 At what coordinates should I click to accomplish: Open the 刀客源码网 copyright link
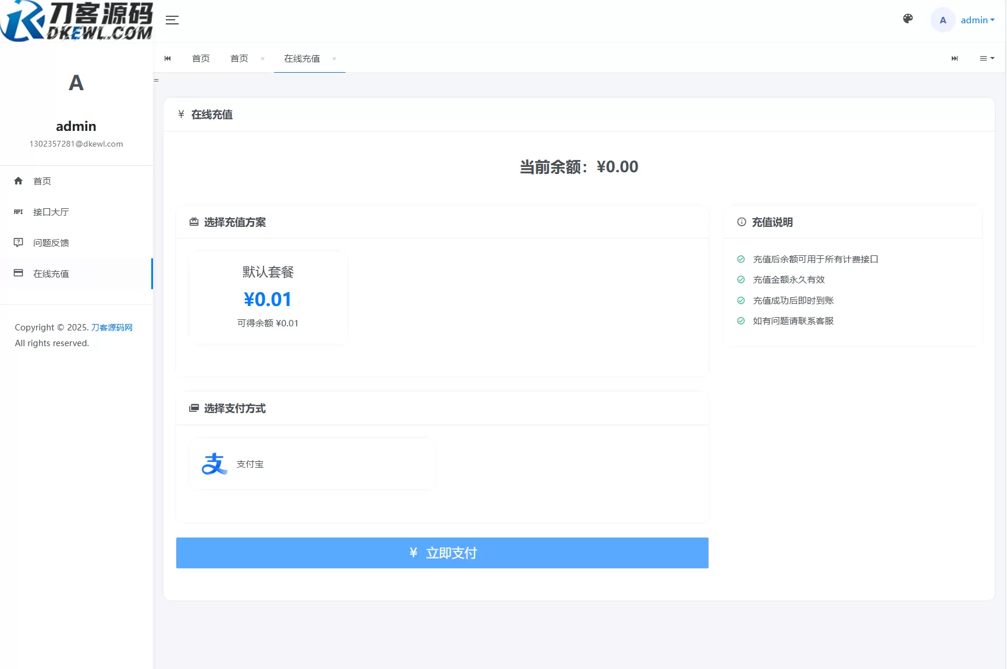pos(112,327)
